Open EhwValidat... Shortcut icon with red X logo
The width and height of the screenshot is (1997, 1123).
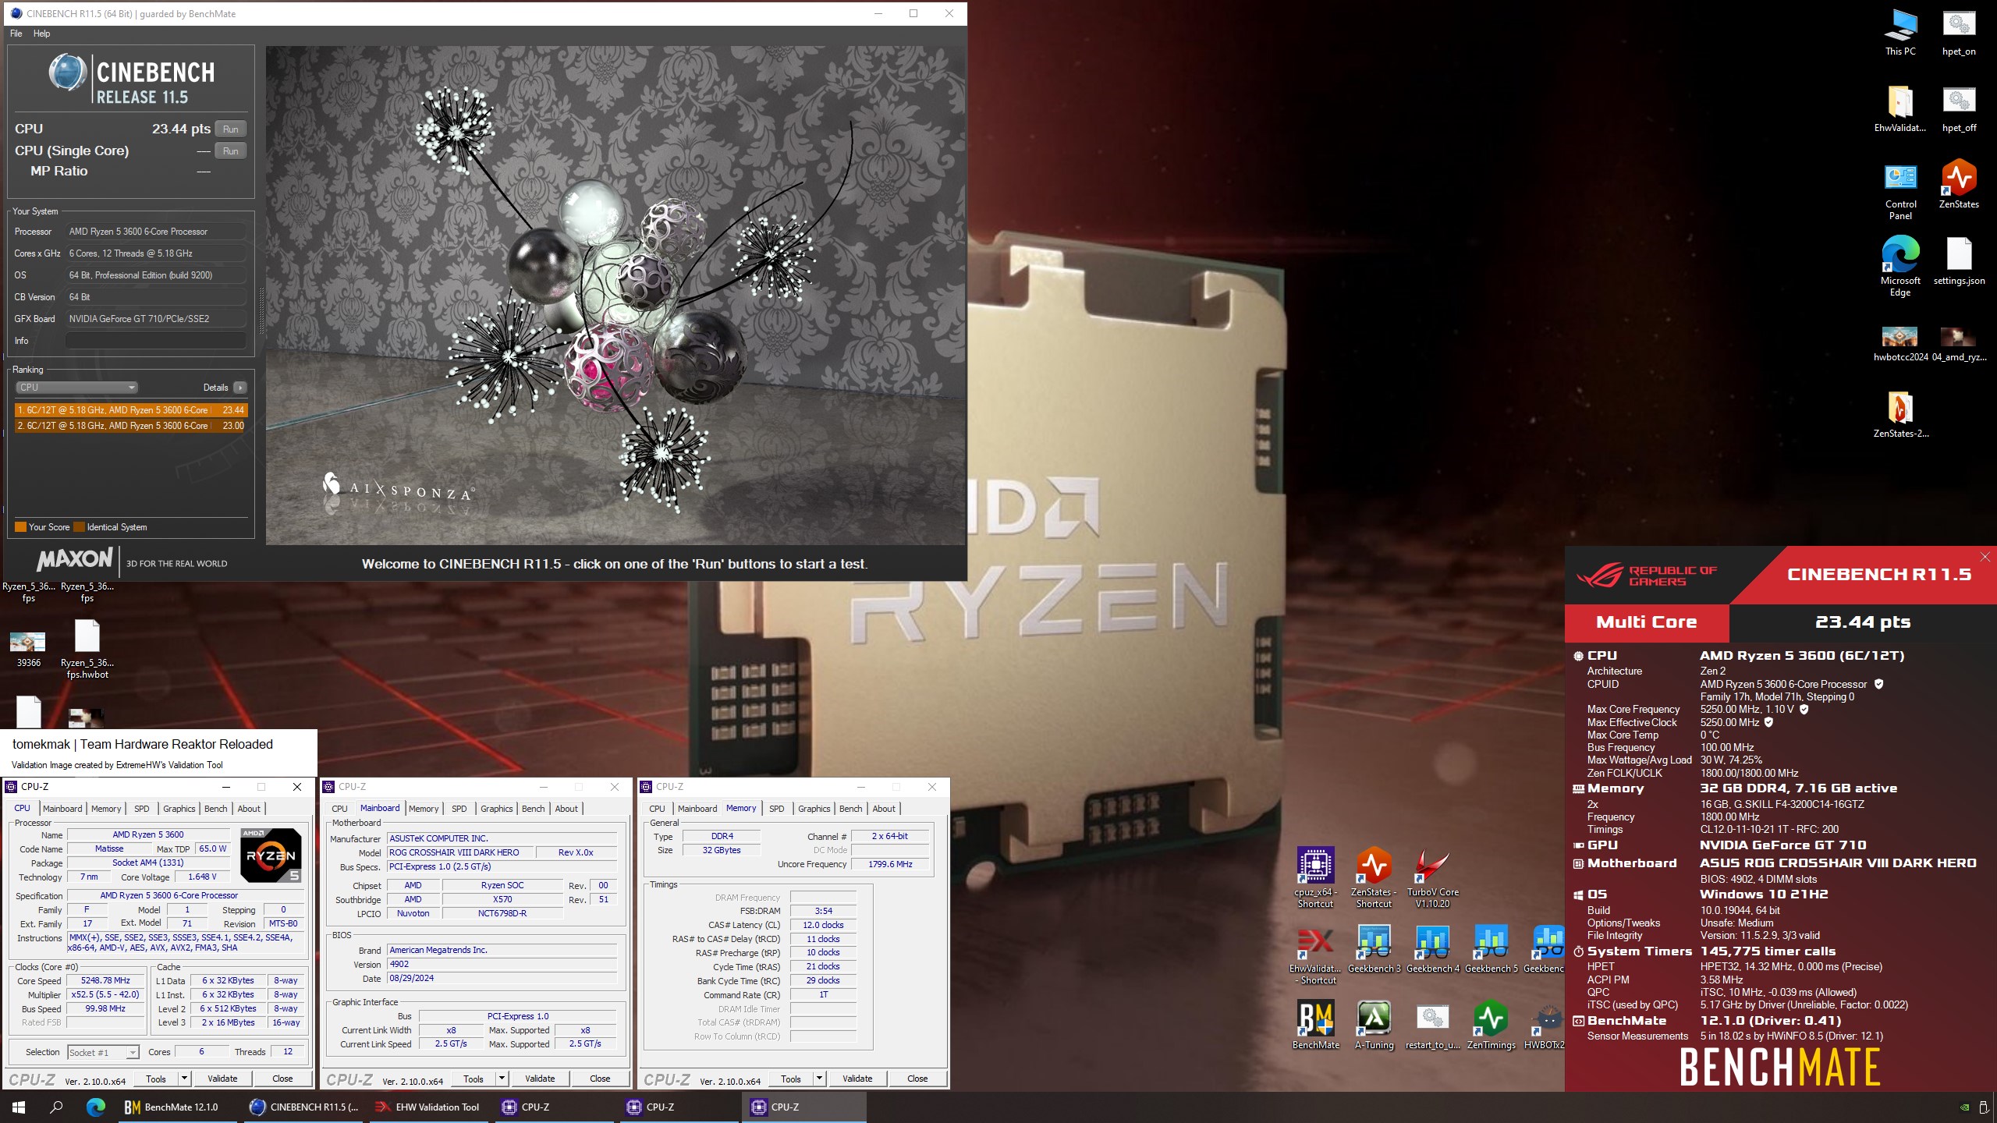click(x=1315, y=955)
